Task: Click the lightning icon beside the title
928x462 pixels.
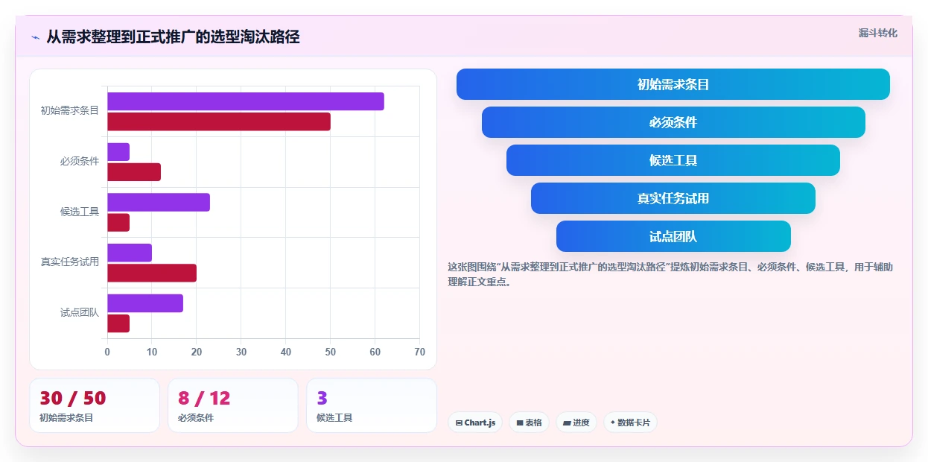Action: coord(35,37)
